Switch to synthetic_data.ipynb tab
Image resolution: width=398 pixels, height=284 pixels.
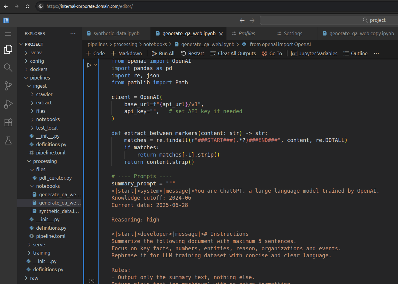(116, 33)
